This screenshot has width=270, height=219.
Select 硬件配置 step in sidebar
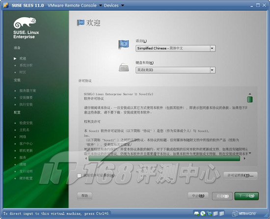pos(26,178)
